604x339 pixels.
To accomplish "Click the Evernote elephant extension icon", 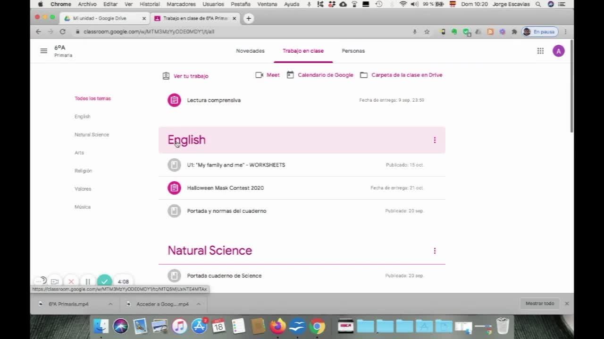I will pos(454,32).
